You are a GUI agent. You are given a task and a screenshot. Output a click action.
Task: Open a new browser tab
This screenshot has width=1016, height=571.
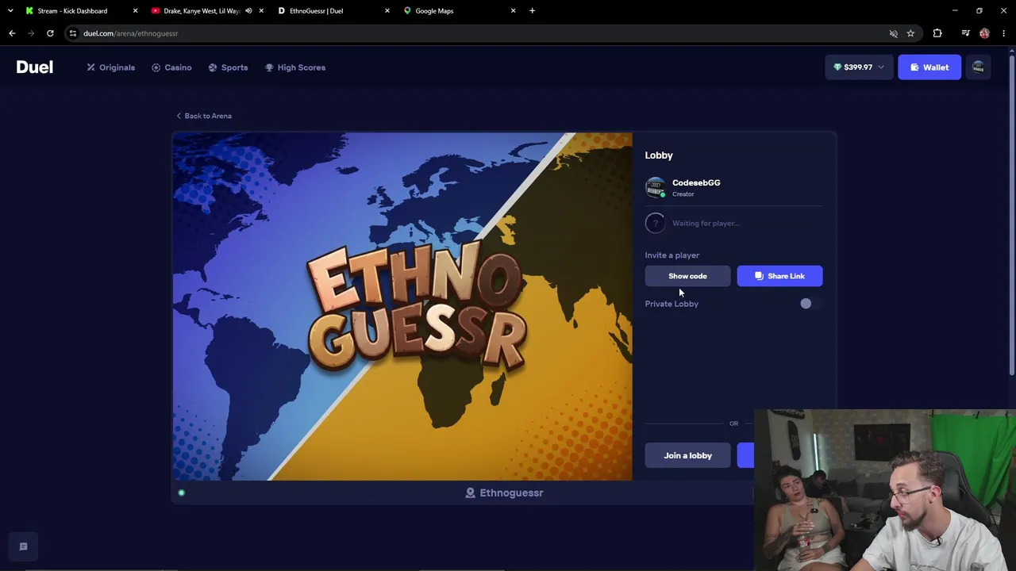(x=532, y=11)
